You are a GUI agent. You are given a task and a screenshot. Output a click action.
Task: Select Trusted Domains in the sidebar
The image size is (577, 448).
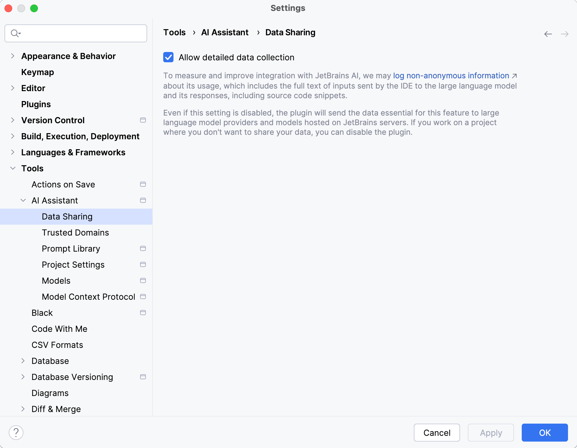[x=75, y=232]
